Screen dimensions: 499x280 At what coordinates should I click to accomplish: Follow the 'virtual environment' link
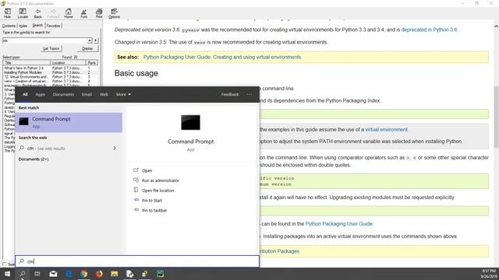[387, 130]
